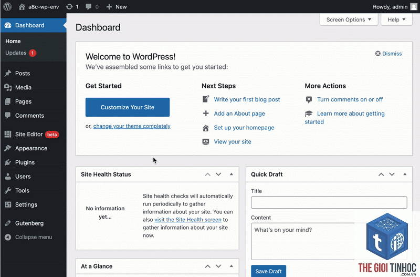This screenshot has height=277, width=420.
Task: Click the What's on your mind textarea
Action: tap(329, 241)
